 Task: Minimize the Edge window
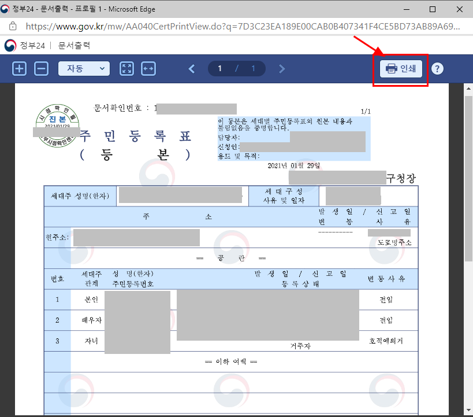[x=407, y=9]
